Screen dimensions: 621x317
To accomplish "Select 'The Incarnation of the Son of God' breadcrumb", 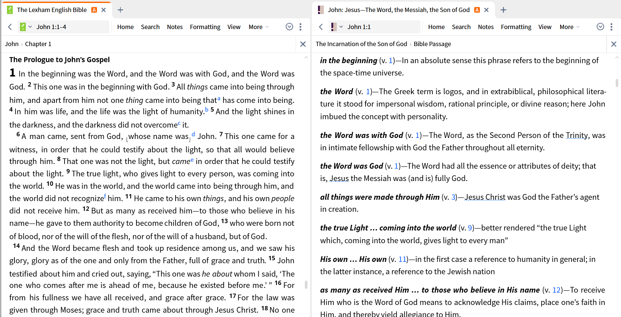I will pyautogui.click(x=361, y=44).
